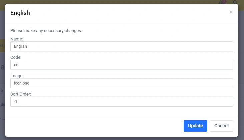Click the "Image:" field label

point(17,76)
